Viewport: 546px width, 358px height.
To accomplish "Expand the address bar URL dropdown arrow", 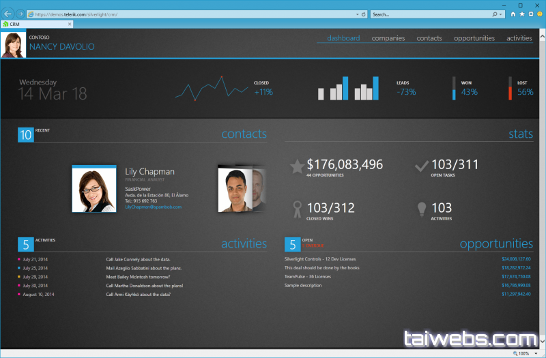I will [x=356, y=14].
